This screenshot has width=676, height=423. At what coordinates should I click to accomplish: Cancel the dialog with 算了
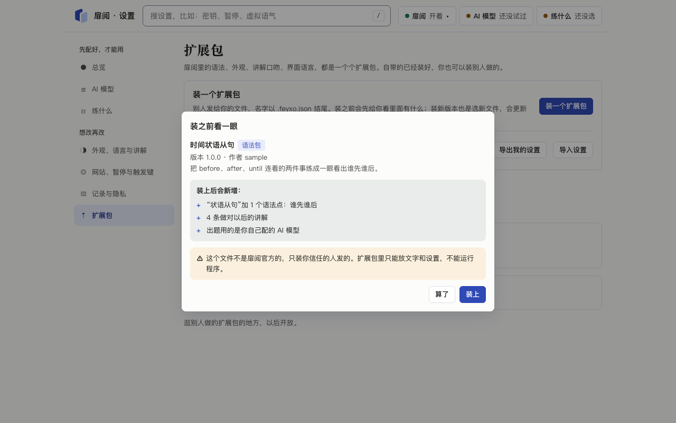pos(442,295)
